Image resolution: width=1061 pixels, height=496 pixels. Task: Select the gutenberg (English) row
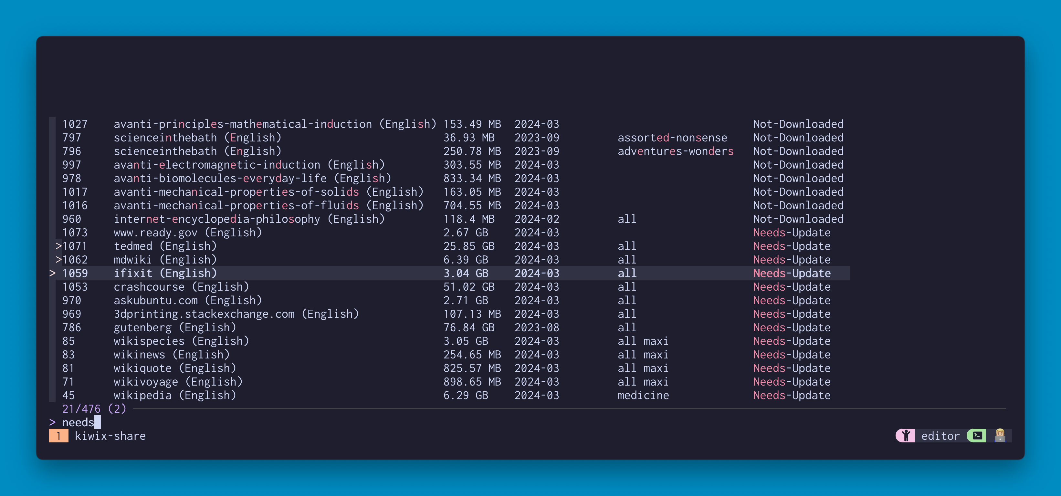click(x=450, y=328)
